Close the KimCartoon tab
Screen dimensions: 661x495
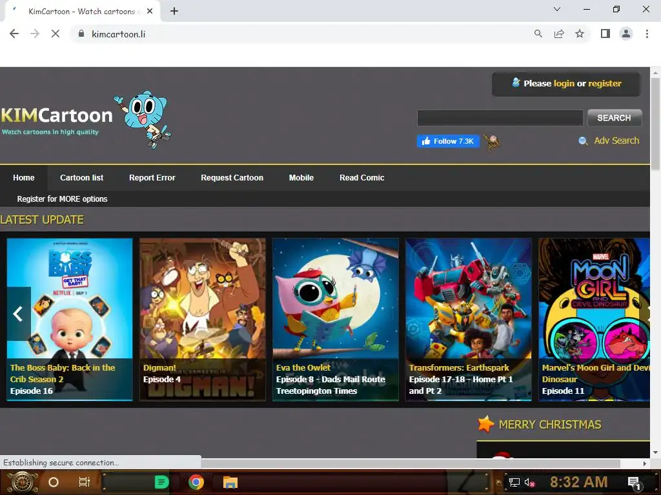click(150, 12)
